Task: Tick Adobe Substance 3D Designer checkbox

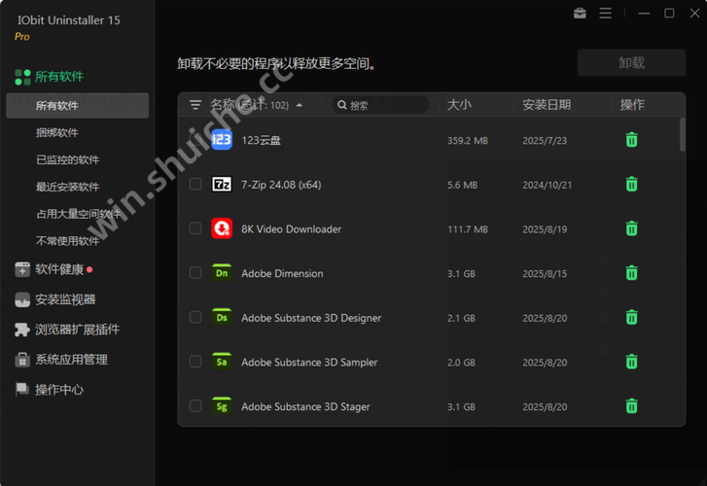Action: (x=195, y=318)
